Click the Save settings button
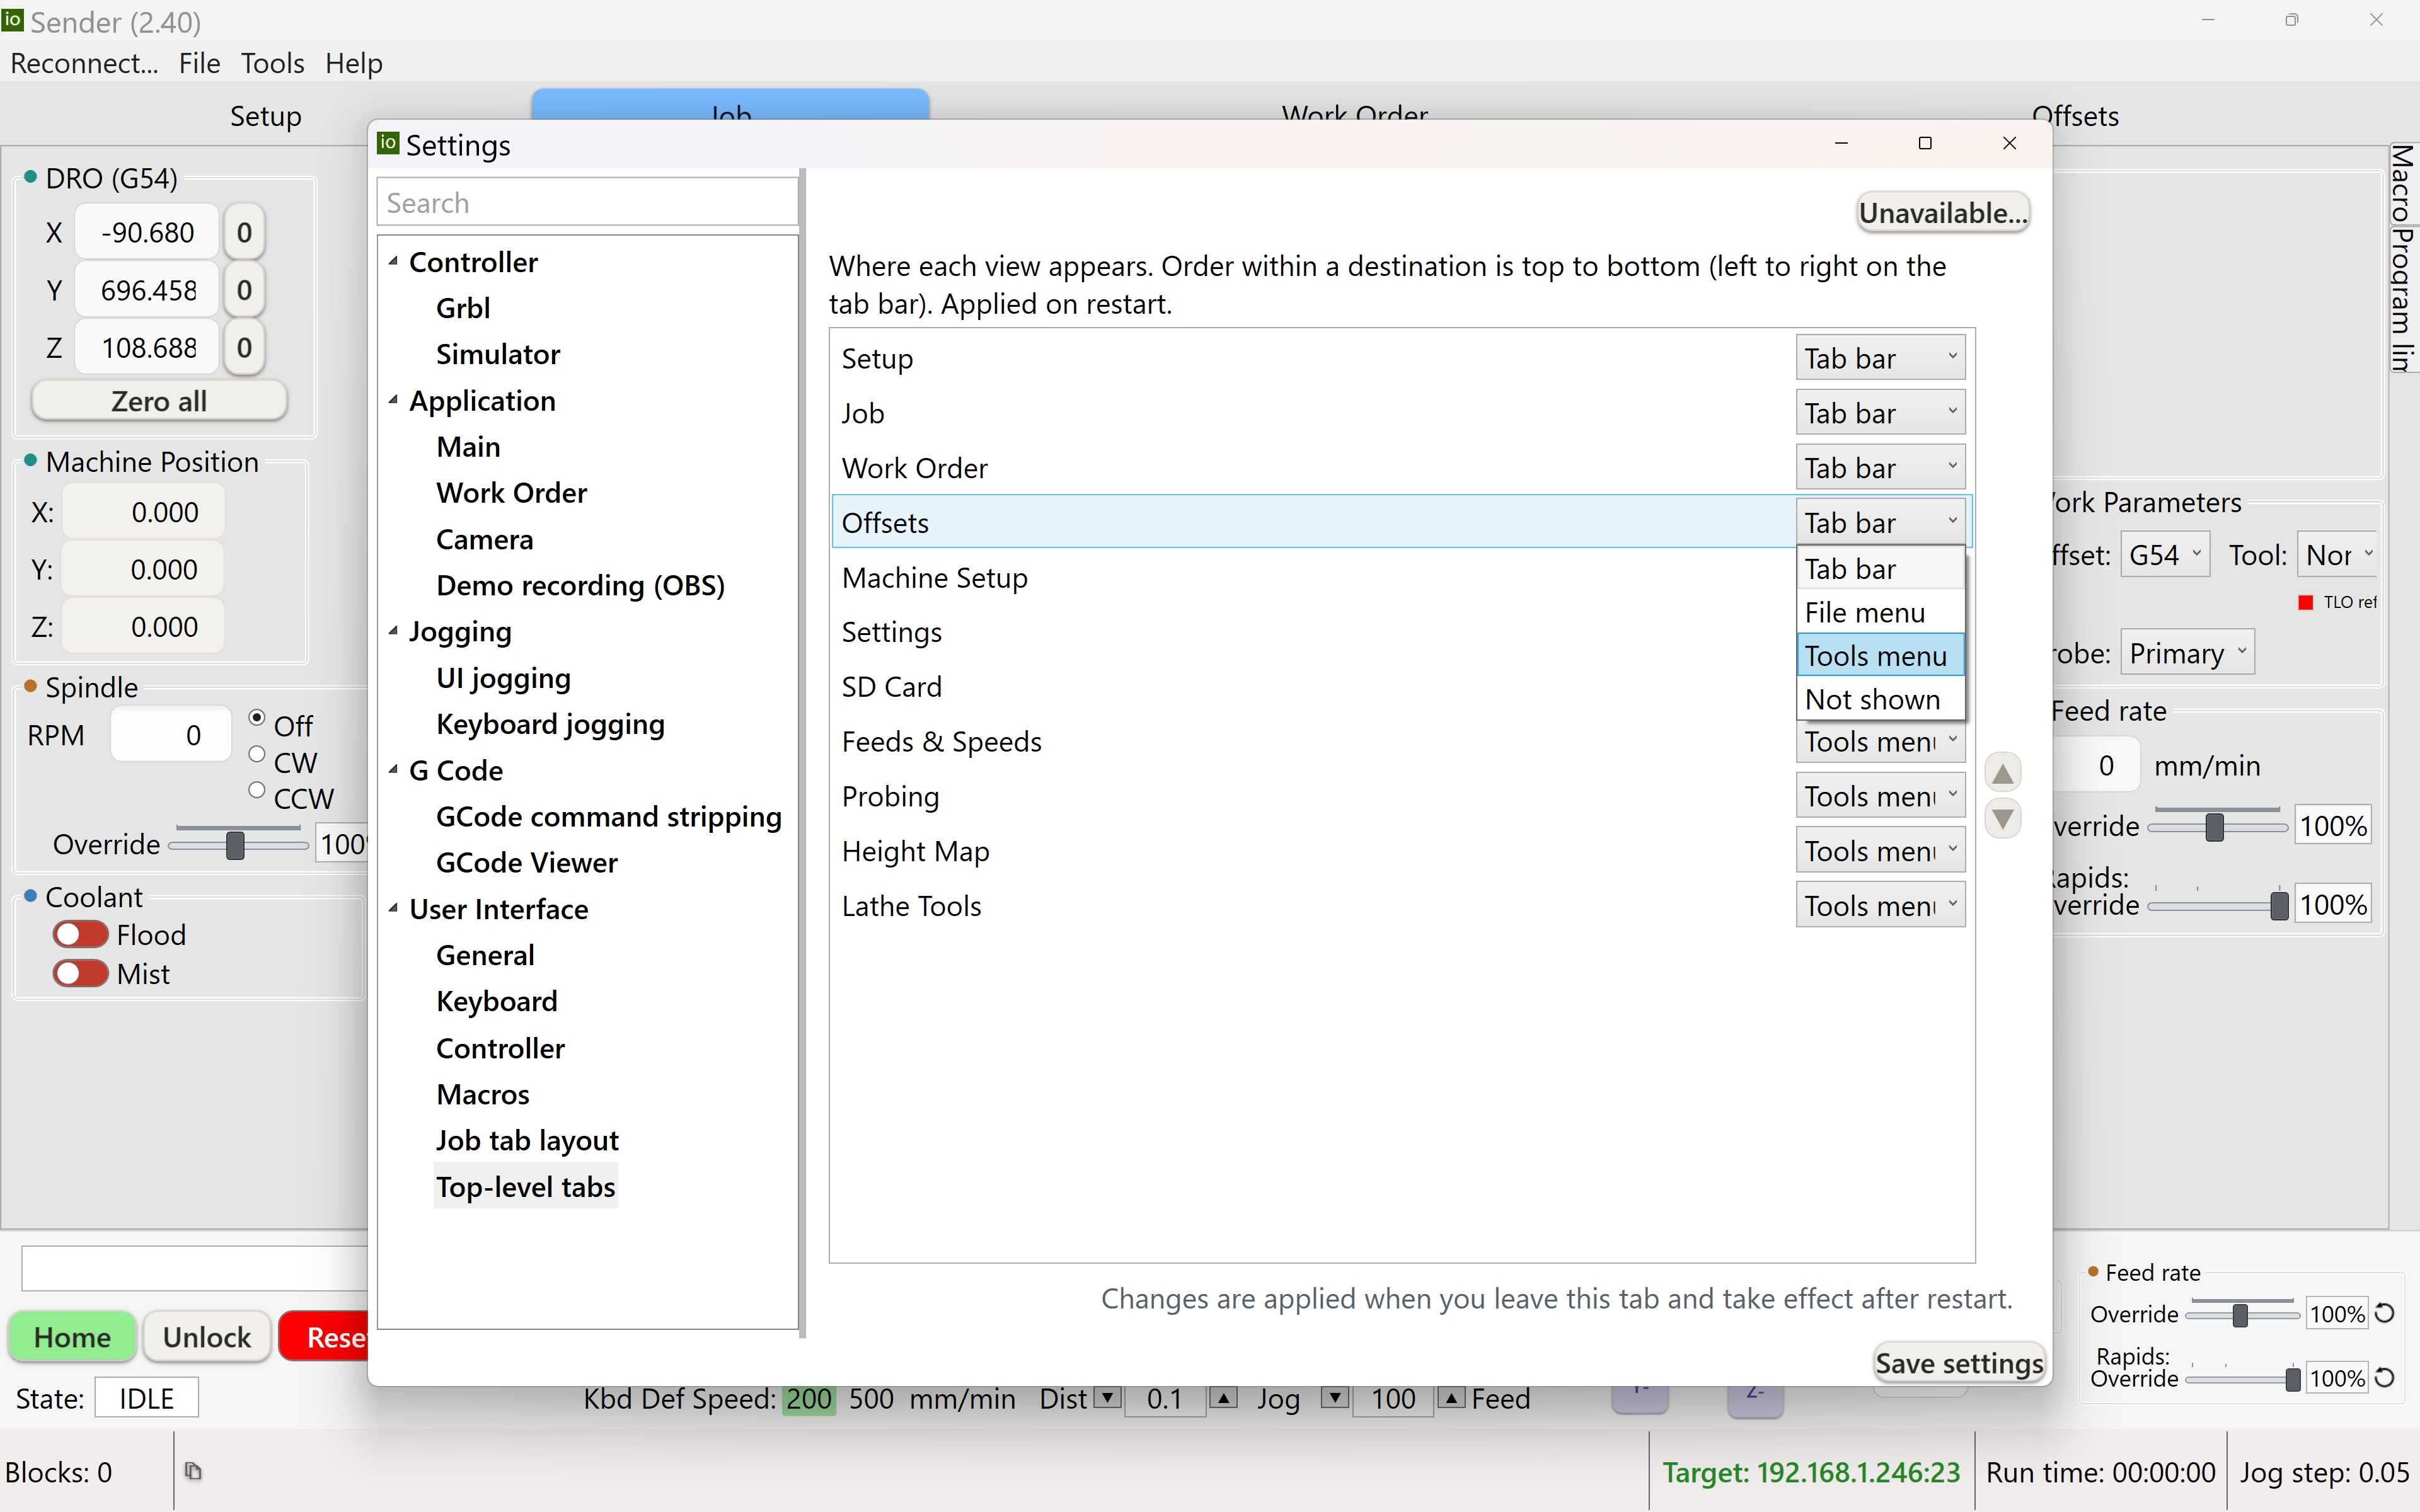The image size is (2420, 1512). pos(1959,1363)
